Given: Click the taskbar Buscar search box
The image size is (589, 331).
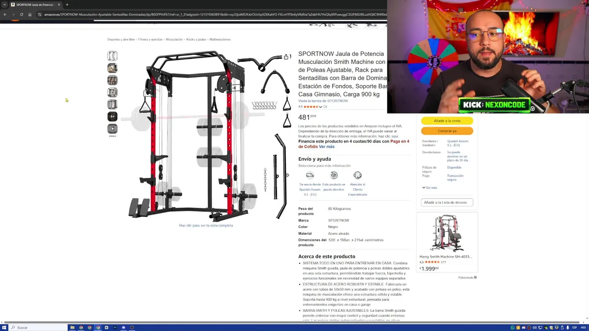Looking at the screenshot, I should [x=38, y=327].
